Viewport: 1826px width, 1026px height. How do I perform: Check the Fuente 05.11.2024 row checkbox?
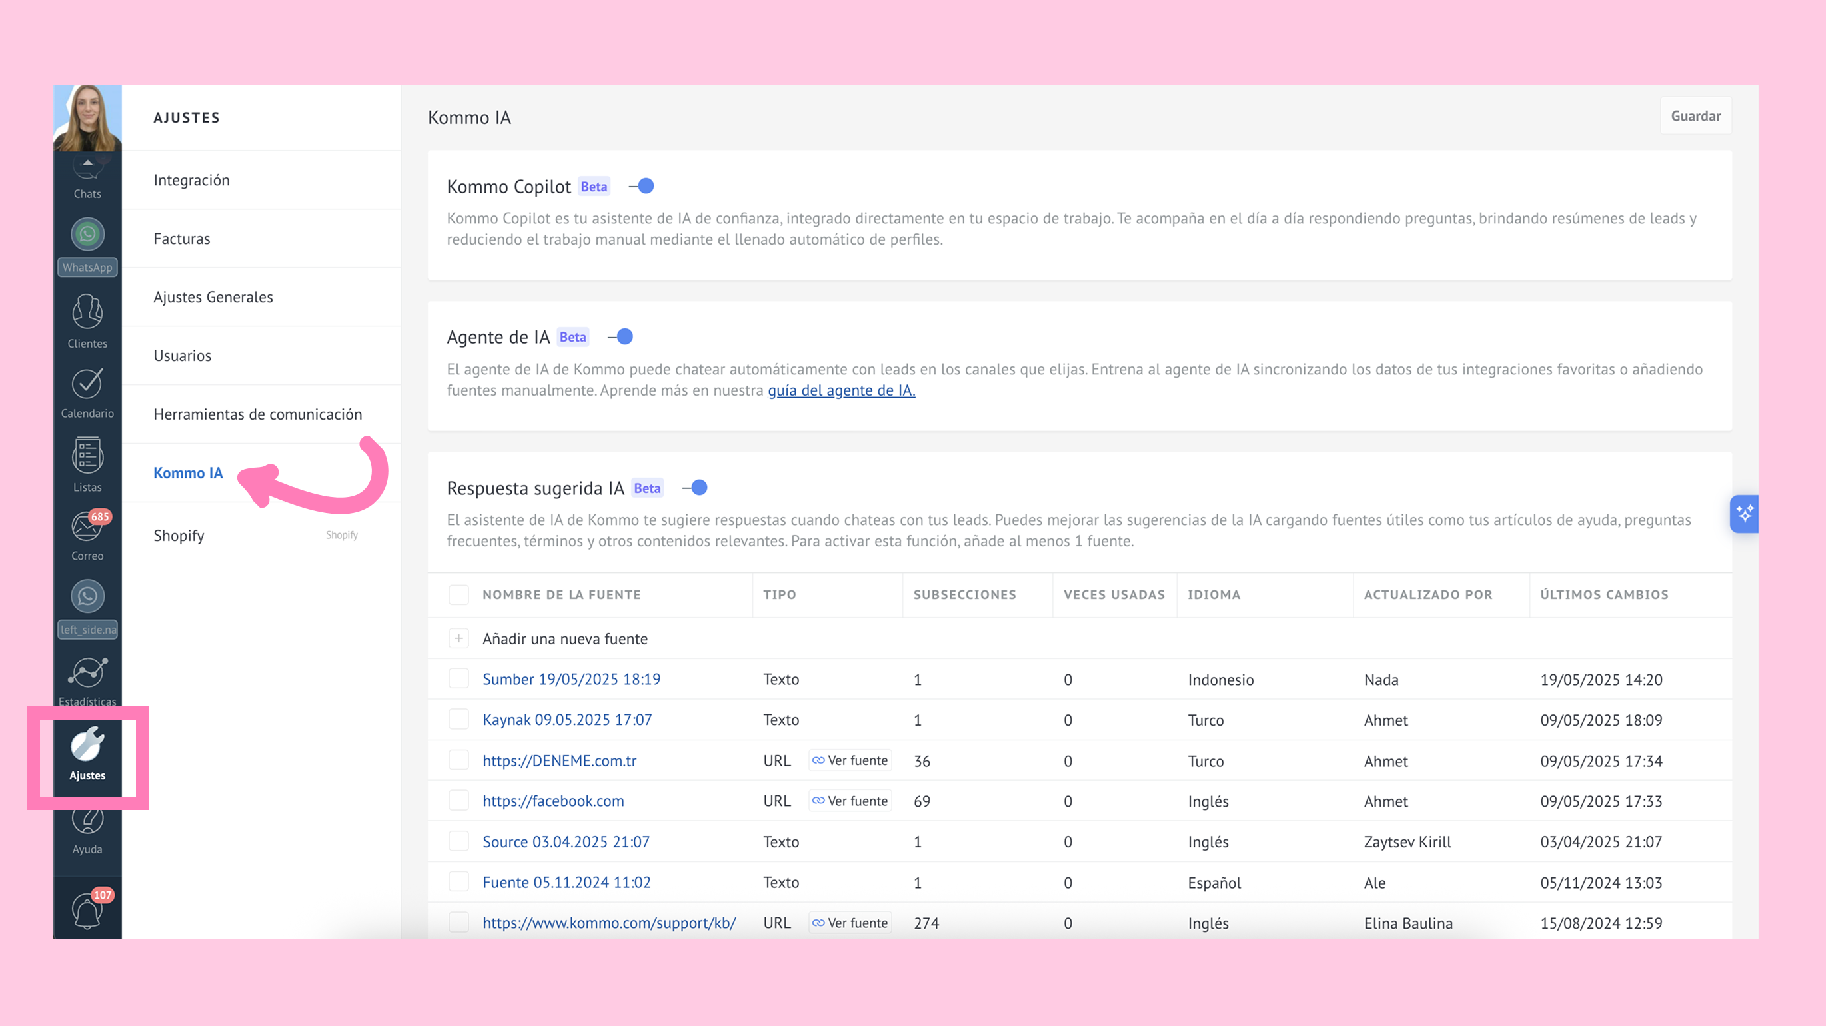458,882
